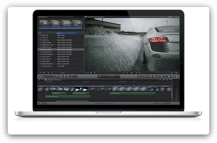Toggle snapping in the timeline

point(170,80)
